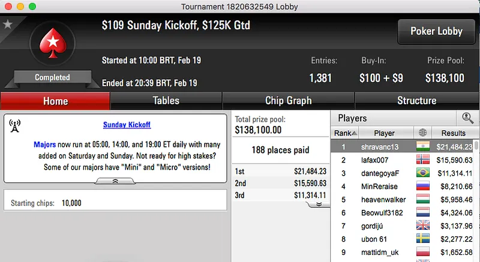Click the macOS green zoom button
Screen dimensions: 480x262
click(x=32, y=6)
